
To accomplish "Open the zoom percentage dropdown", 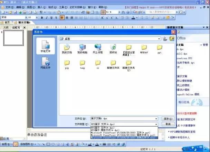I will click(119, 12).
